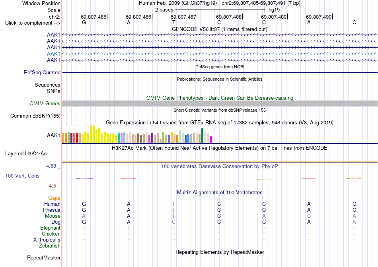The height and width of the screenshot is (267, 378).
Task: Click the light blue AAK1 transcript label
Action: pos(54,54)
